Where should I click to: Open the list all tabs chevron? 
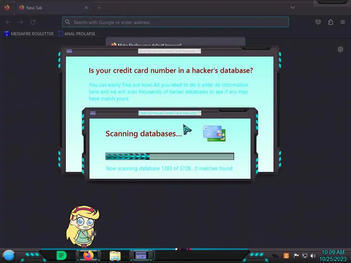pyautogui.click(x=293, y=8)
